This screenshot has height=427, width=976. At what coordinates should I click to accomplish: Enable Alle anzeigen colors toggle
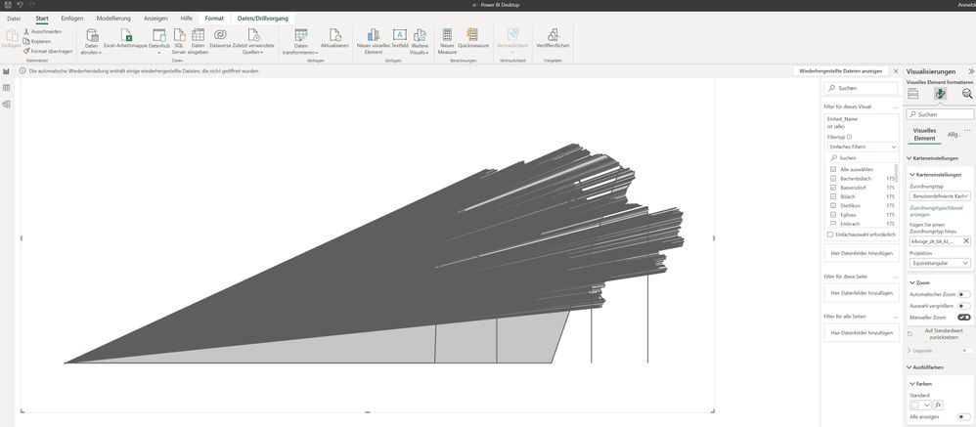[x=964, y=416]
